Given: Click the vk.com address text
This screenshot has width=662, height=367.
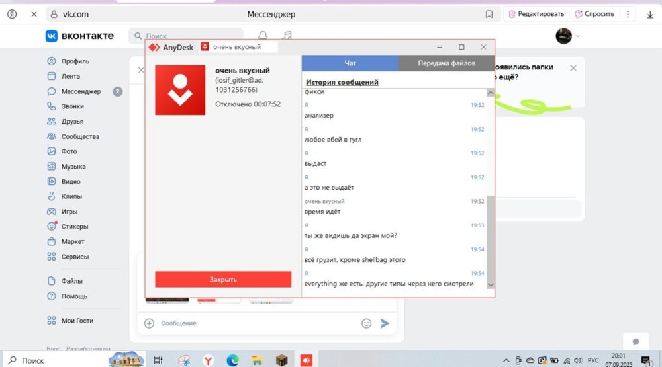Looking at the screenshot, I should [75, 14].
